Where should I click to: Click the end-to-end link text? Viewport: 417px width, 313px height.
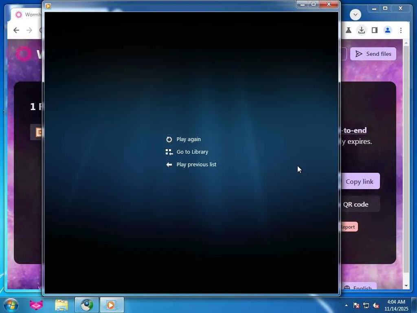coord(354,130)
